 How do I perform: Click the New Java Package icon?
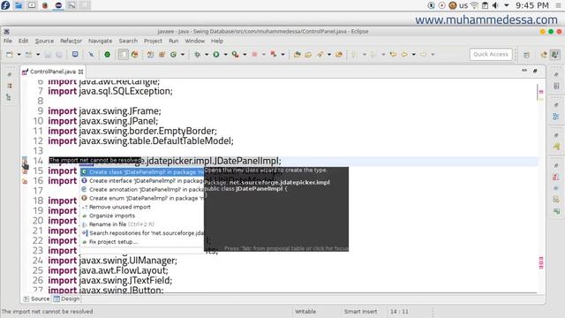(x=162, y=55)
